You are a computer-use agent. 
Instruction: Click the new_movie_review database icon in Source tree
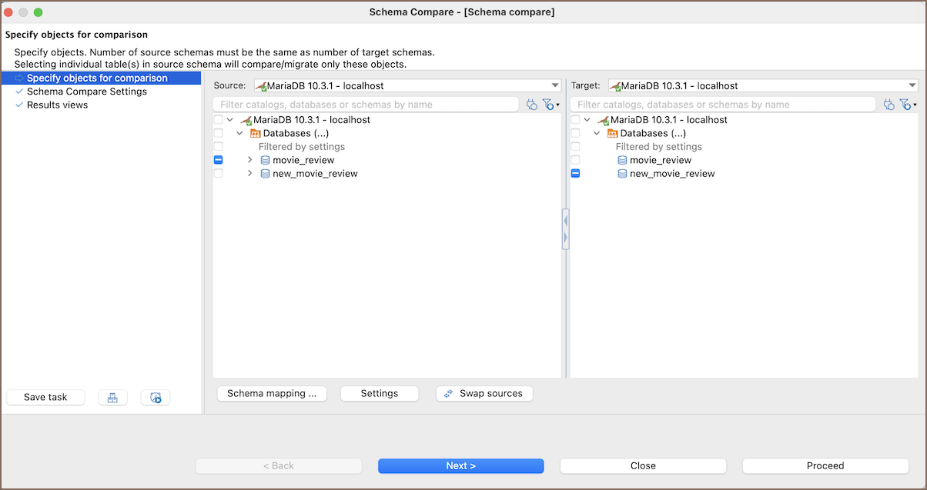click(265, 174)
